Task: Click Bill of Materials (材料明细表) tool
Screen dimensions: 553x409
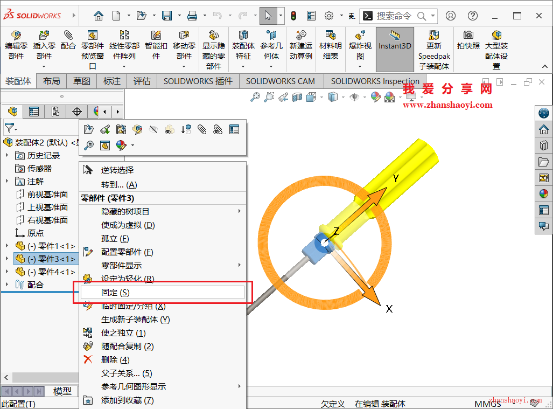Action: pyautogui.click(x=331, y=45)
